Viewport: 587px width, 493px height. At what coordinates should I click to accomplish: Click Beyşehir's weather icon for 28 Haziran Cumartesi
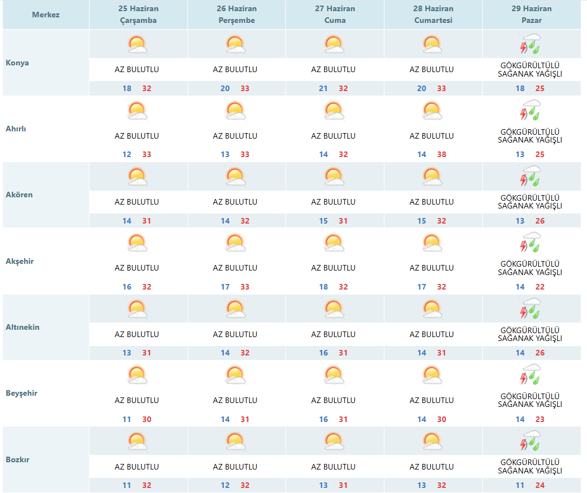click(x=432, y=375)
